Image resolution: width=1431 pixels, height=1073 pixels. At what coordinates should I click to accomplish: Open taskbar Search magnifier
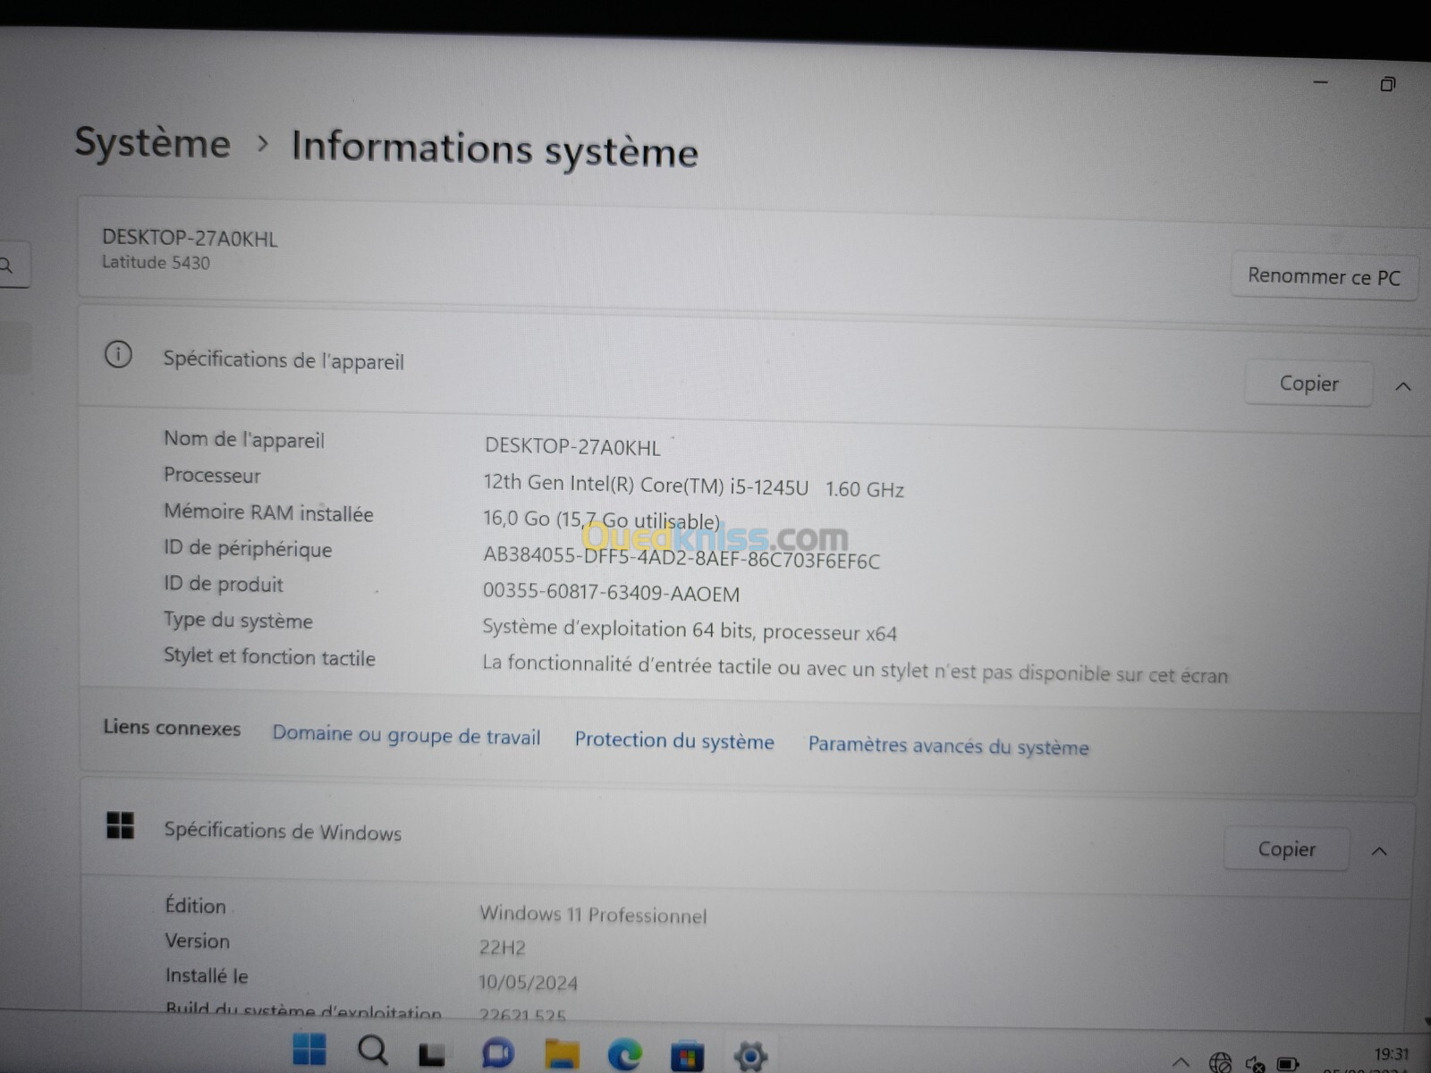tap(372, 1051)
